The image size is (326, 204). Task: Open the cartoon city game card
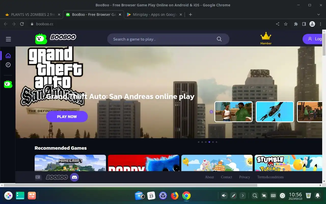point(217,163)
